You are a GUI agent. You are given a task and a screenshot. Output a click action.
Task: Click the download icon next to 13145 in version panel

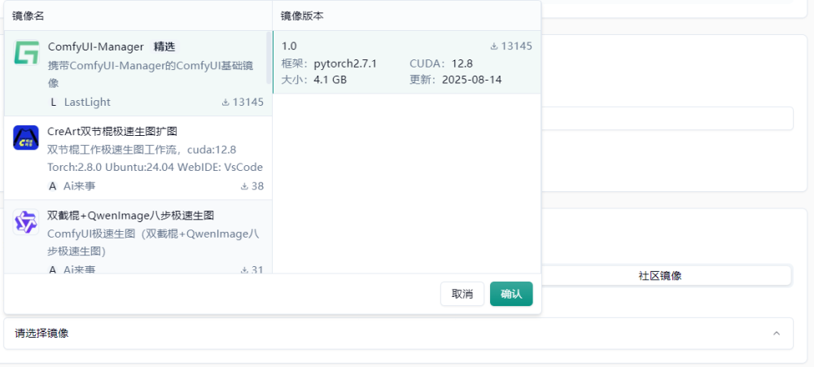point(494,46)
